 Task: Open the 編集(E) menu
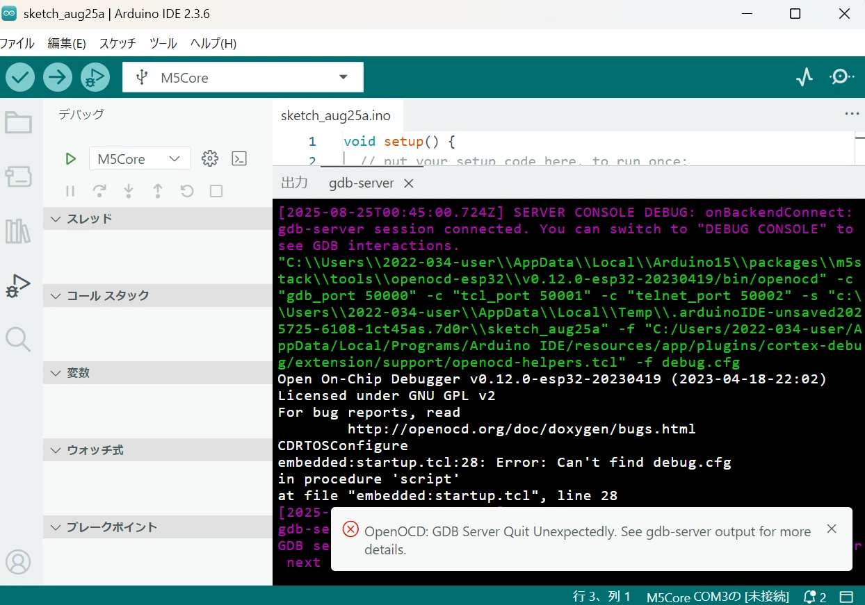(67, 43)
